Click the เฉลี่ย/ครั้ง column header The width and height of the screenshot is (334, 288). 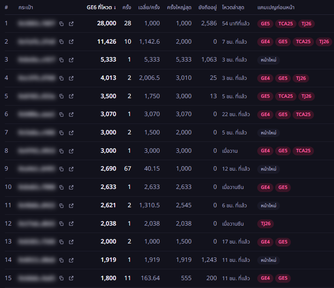tap(149, 7)
